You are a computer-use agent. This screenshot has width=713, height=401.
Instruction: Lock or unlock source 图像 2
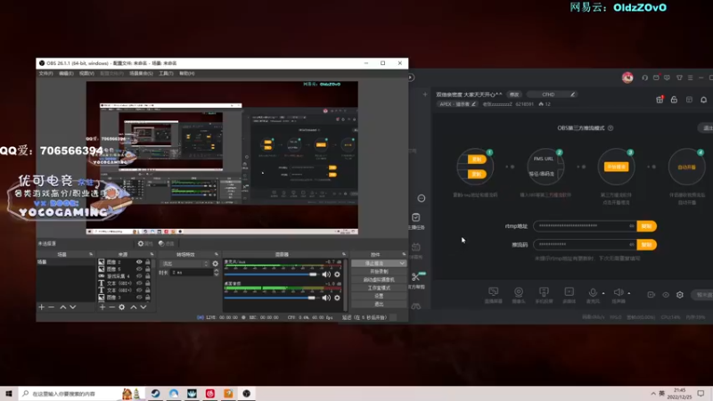click(x=147, y=262)
